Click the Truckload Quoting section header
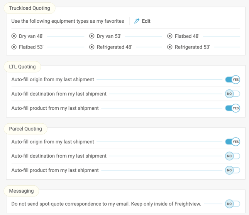Image resolution: width=249 pixels, height=215 pixels. pos(30,8)
